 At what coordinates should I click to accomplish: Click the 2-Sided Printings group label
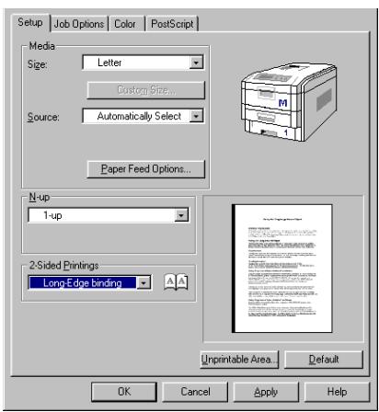coord(63,265)
